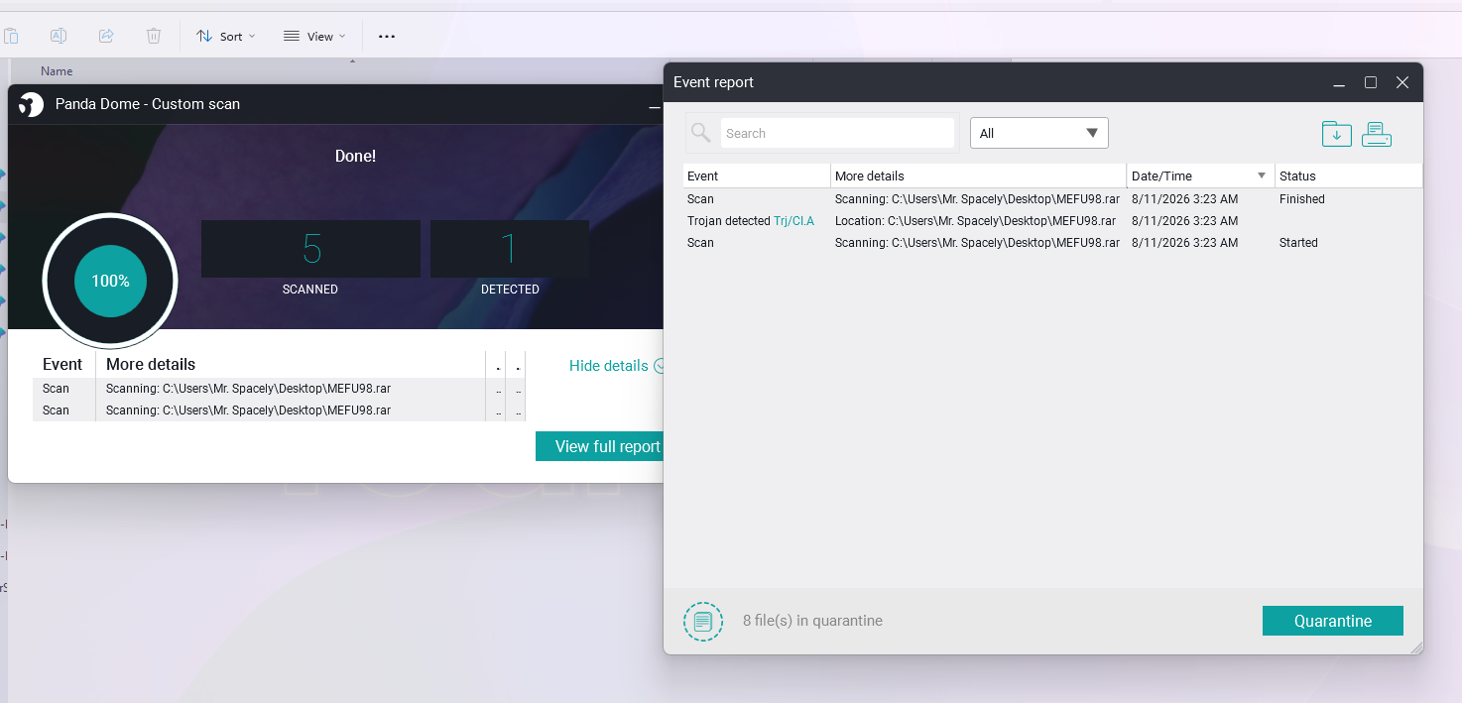1462x703 pixels.
Task: Click the Done! scan status text
Action: pyautogui.click(x=355, y=157)
